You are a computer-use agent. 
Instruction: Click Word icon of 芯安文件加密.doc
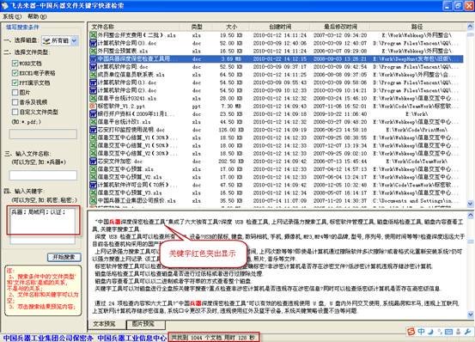[x=93, y=162]
